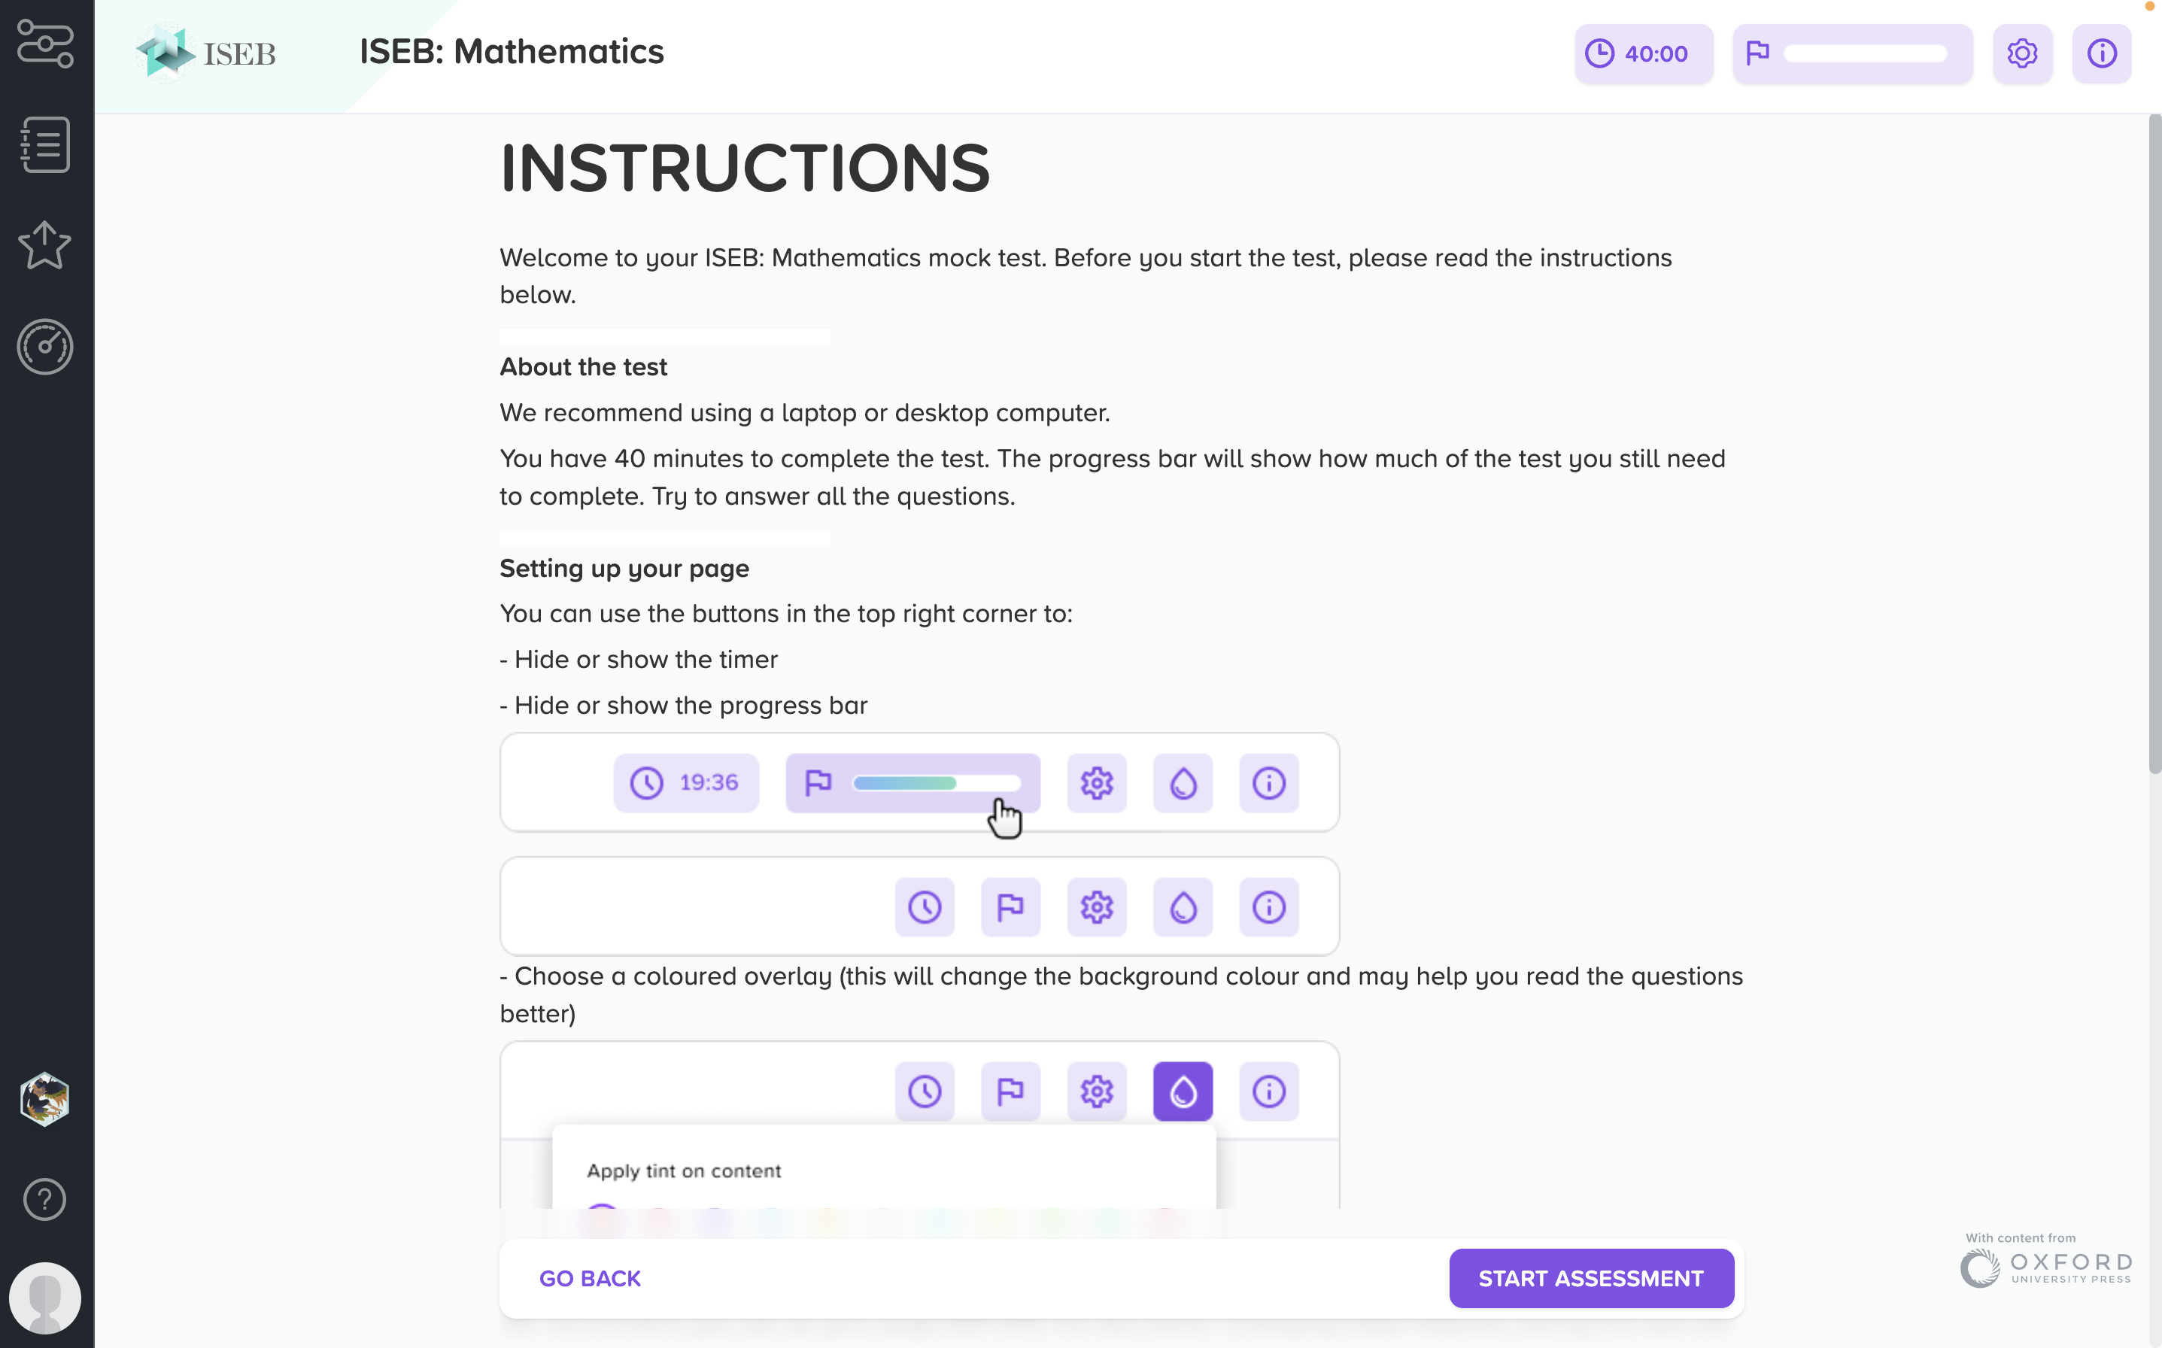Open the speedometer dashboard icon
2162x1348 pixels.
click(45, 347)
